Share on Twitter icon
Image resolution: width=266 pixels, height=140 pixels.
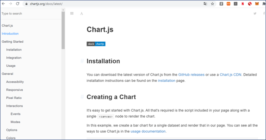coord(255,14)
